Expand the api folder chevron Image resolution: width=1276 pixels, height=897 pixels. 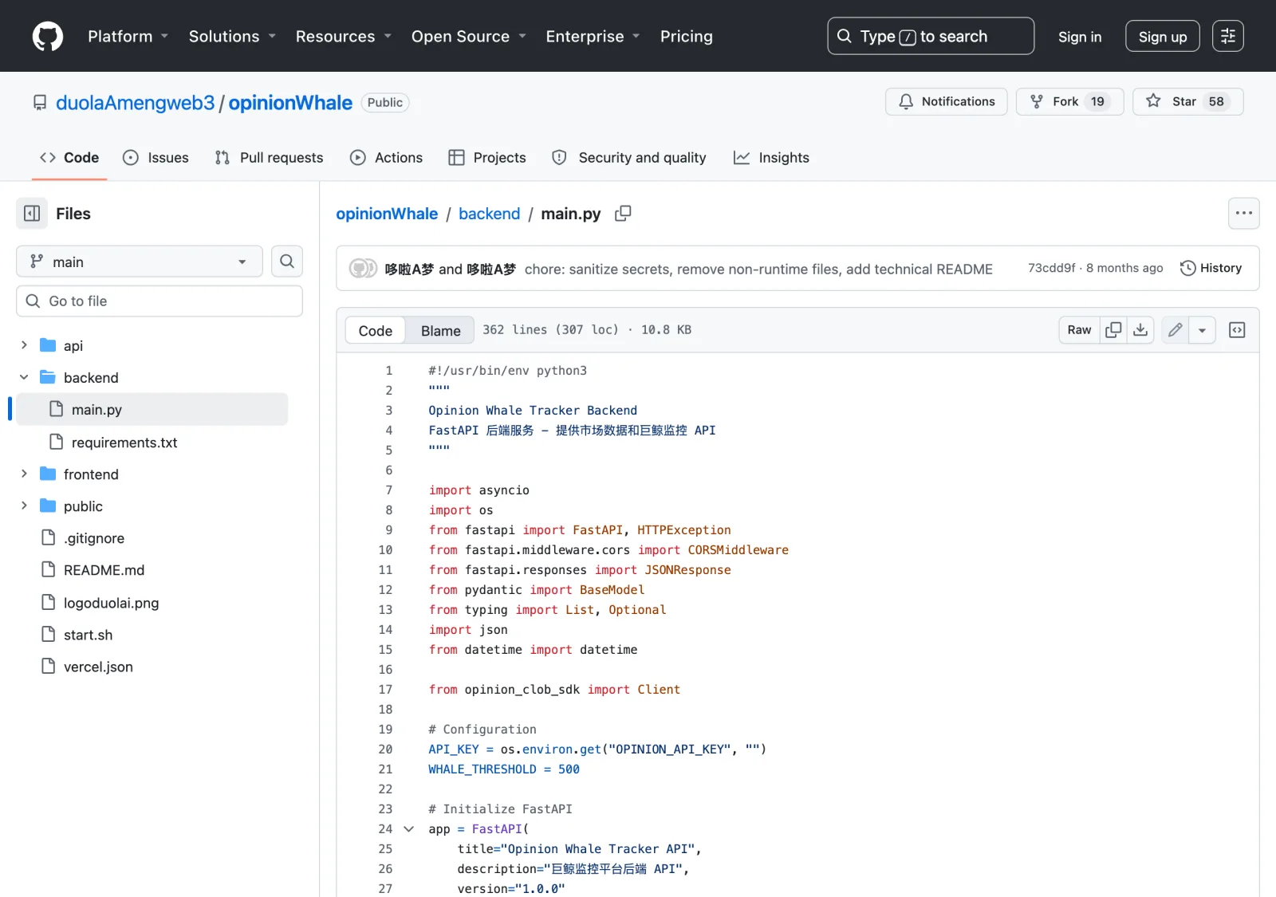click(24, 345)
